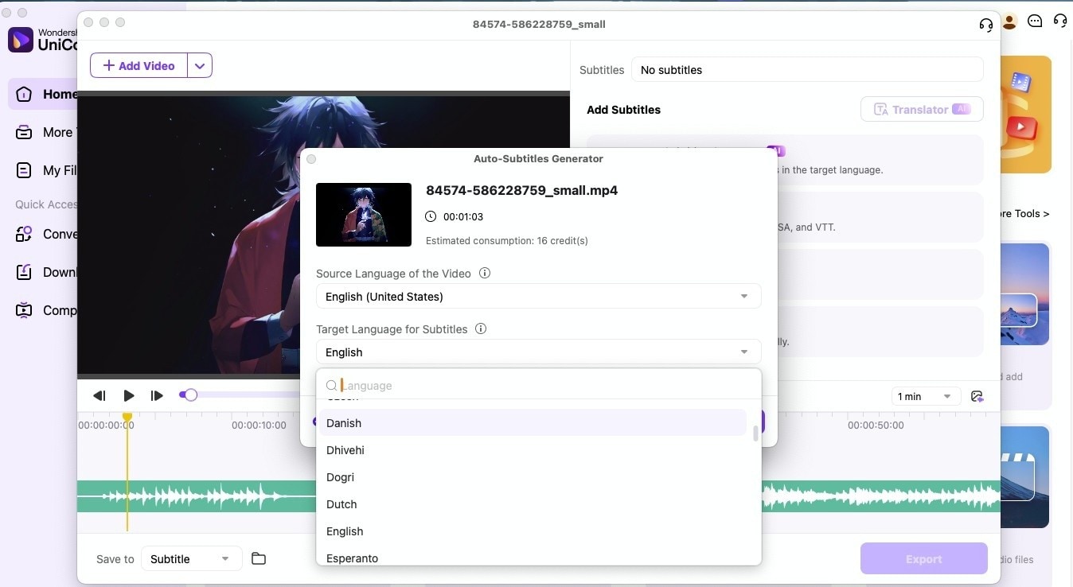
Task: Open the AI Translator button
Action: point(922,110)
